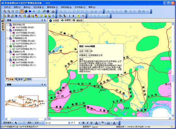Toggle underline formatting button

click(91, 123)
